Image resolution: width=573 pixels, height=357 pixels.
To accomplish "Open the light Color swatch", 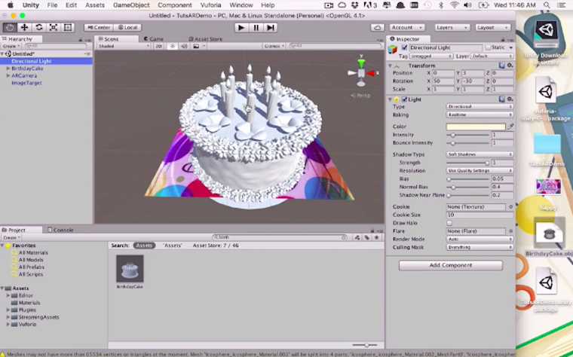I will click(476, 127).
